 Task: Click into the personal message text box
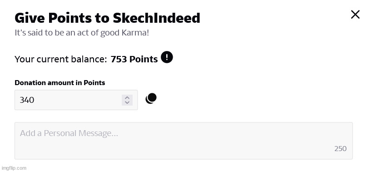pos(183,141)
